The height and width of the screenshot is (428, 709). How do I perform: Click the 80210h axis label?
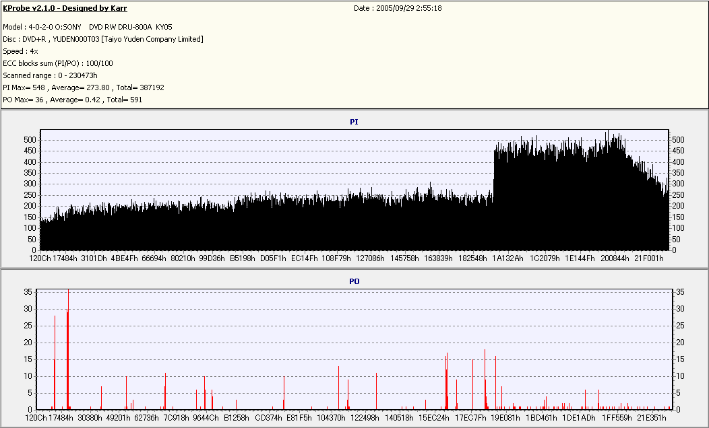(183, 258)
